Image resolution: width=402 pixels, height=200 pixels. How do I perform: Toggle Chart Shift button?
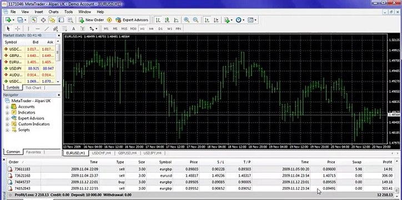click(x=216, y=20)
